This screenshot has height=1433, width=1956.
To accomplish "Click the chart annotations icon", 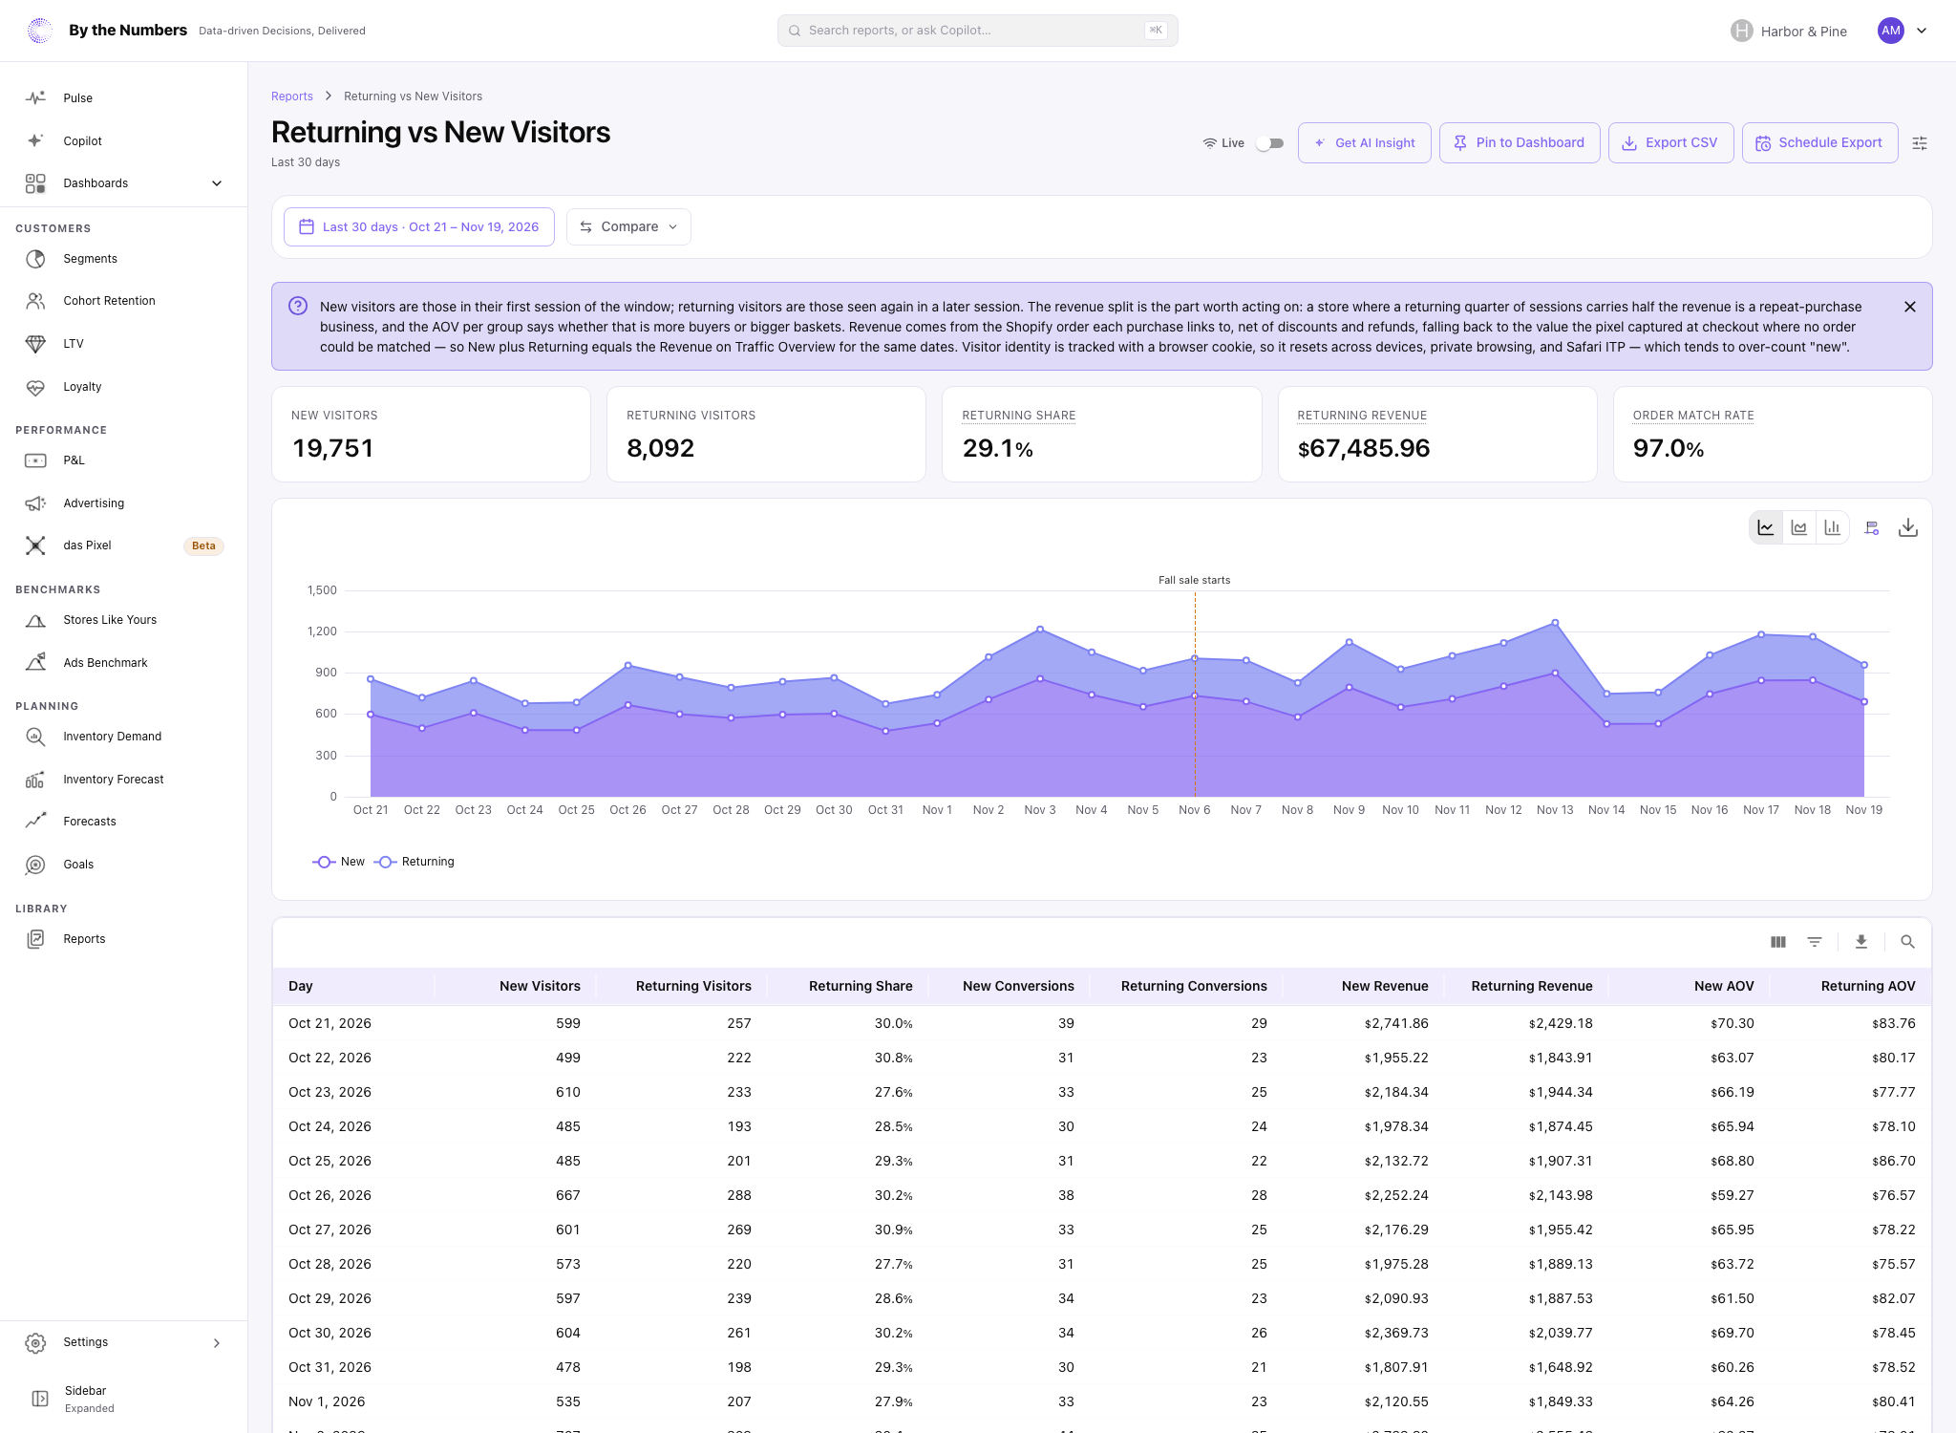I will [1872, 527].
